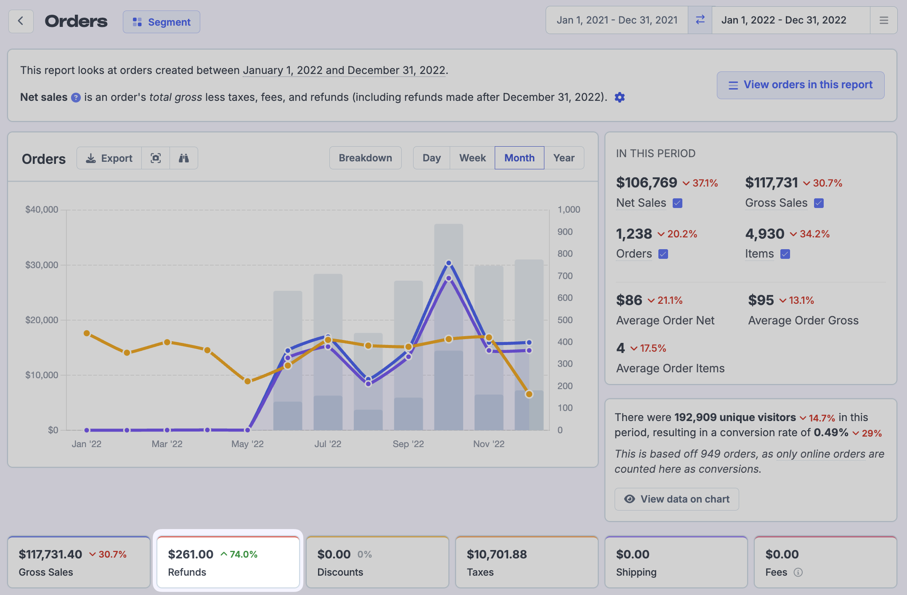The width and height of the screenshot is (907, 595).
Task: Click the Net sales help question mark
Action: [76, 97]
